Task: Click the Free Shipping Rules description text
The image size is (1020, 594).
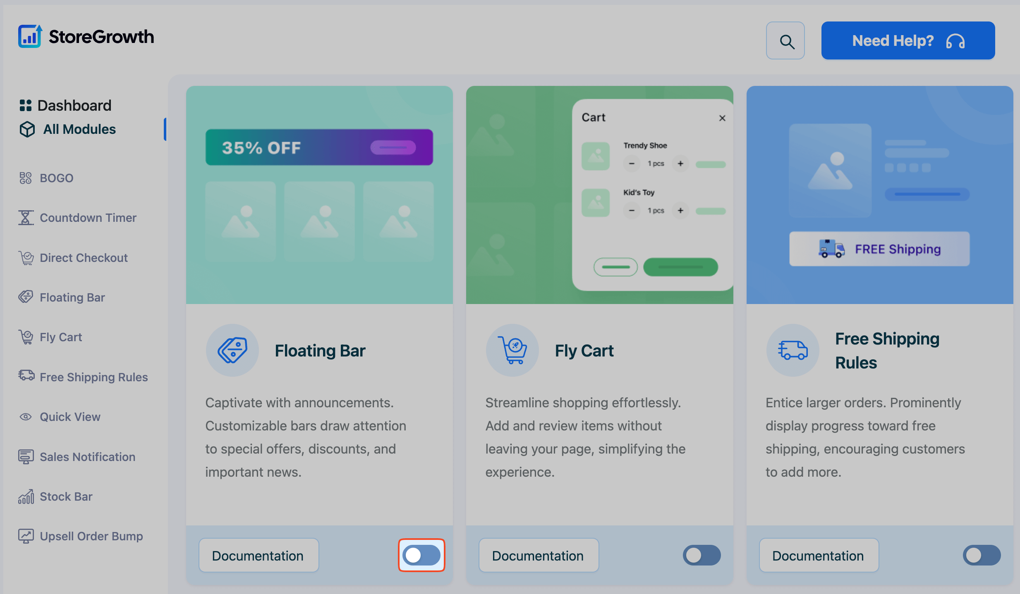Action: 865,437
